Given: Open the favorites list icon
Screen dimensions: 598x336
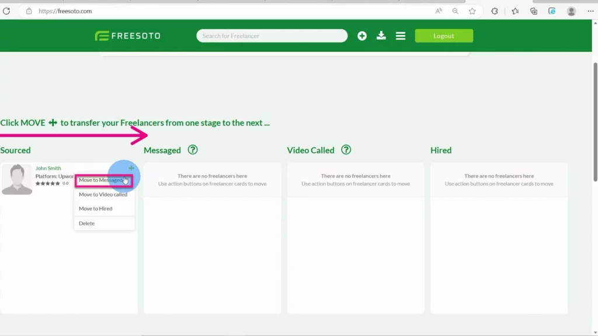Looking at the screenshot, I should coord(515,11).
